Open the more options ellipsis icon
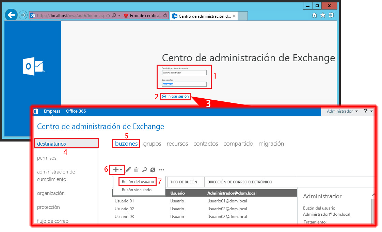 click(161, 170)
